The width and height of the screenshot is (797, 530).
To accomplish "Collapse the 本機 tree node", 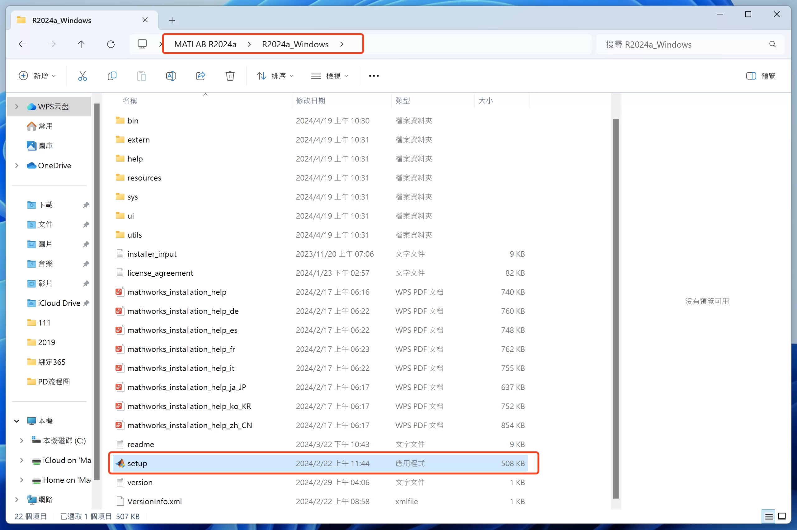I will point(17,421).
